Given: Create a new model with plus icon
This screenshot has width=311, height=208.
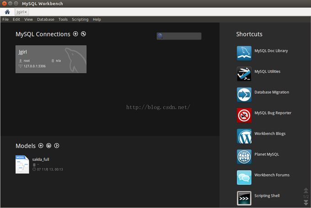Looking at the screenshot, I should [x=41, y=146].
